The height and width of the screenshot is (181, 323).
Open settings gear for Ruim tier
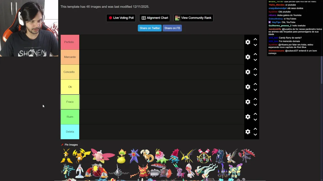(x=248, y=117)
